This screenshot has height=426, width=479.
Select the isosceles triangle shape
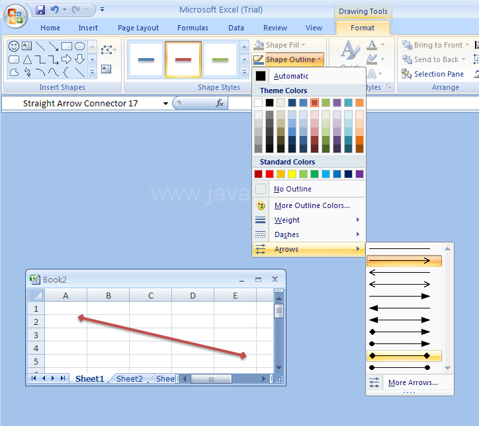[27, 59]
